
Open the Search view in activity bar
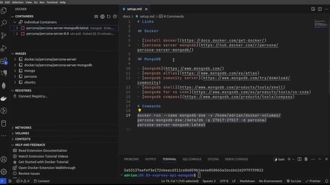pyautogui.click(x=4, y=23)
